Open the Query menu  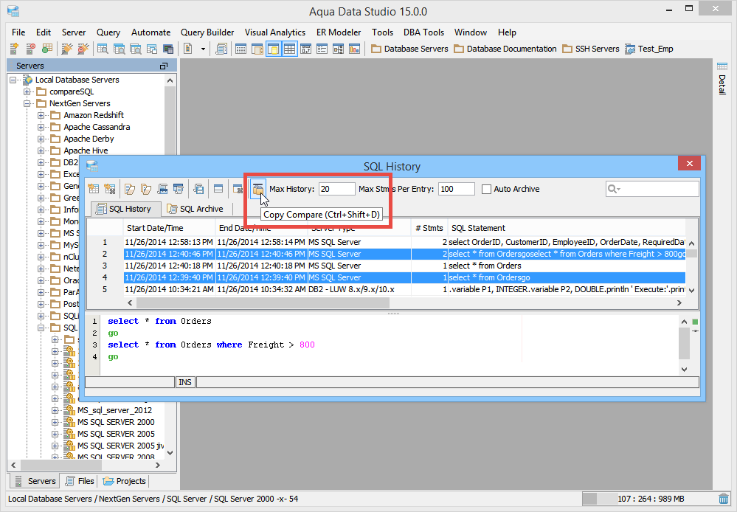pyautogui.click(x=108, y=32)
